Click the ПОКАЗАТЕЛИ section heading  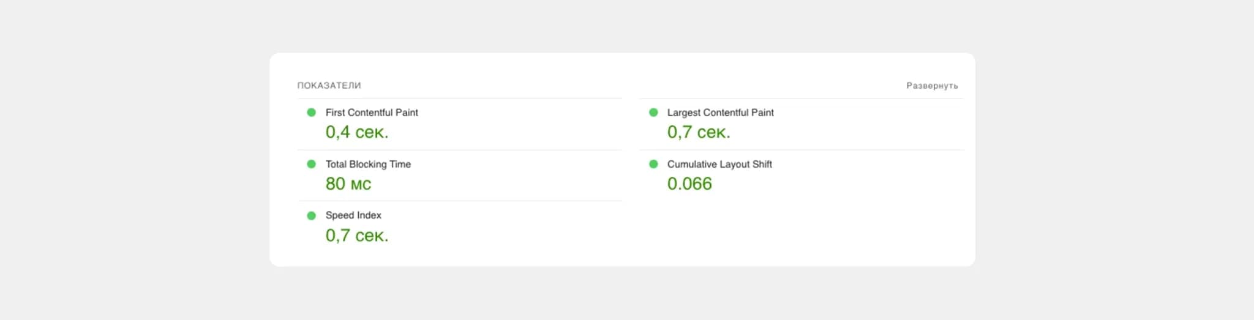[x=329, y=86]
